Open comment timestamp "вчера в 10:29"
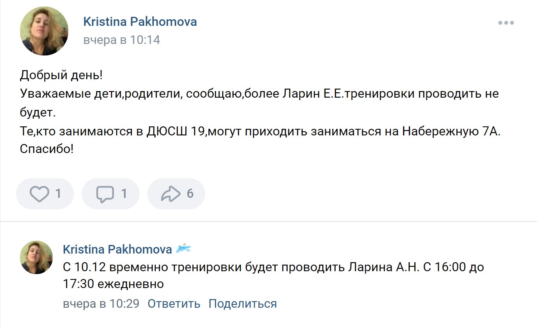537x327 pixels. (x=101, y=304)
